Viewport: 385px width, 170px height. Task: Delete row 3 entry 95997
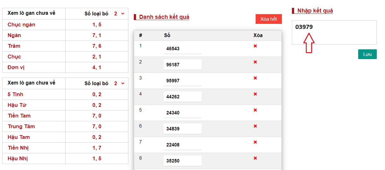pyautogui.click(x=255, y=78)
